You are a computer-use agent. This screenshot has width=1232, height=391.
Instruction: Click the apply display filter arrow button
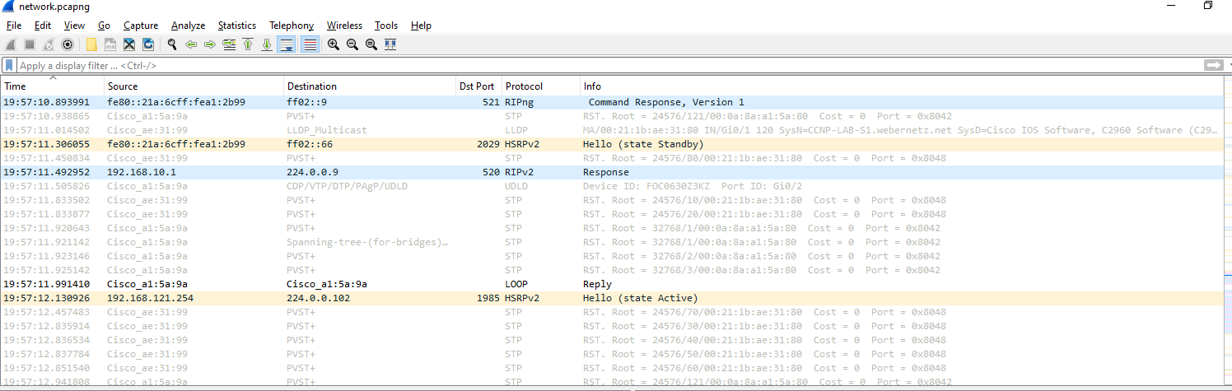tap(1212, 65)
